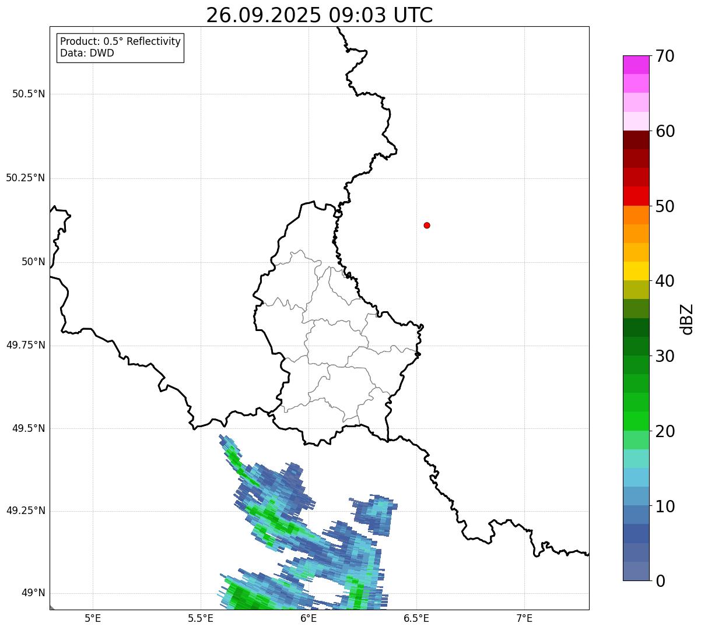The image size is (701, 630).
Task: Pick the dark maroon swatch below 60
Action: [636, 140]
